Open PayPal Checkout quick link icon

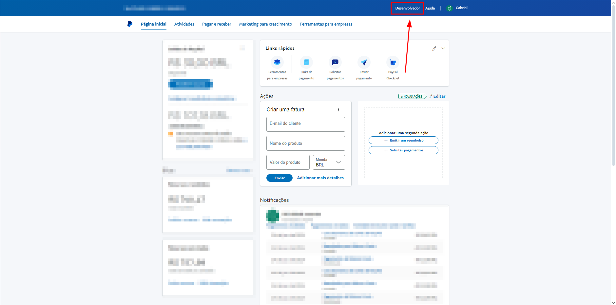(393, 62)
